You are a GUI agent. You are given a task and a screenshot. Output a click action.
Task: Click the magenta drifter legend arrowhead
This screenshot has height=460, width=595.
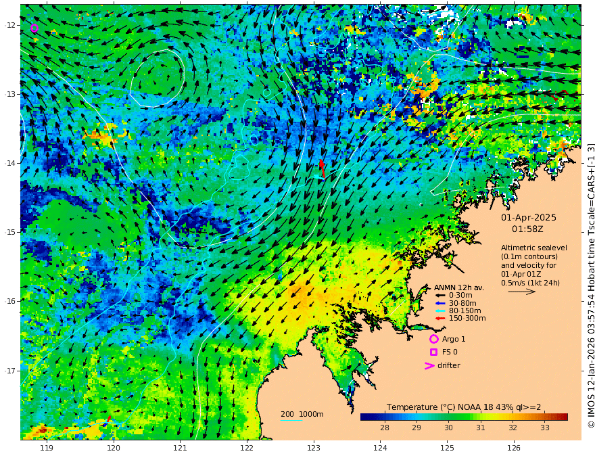[429, 365]
